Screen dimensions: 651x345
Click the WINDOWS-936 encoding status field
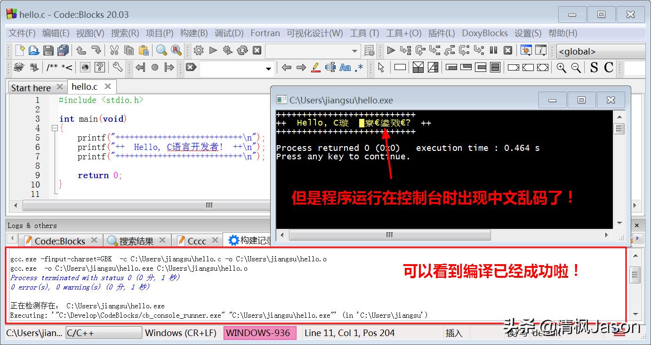(x=260, y=333)
